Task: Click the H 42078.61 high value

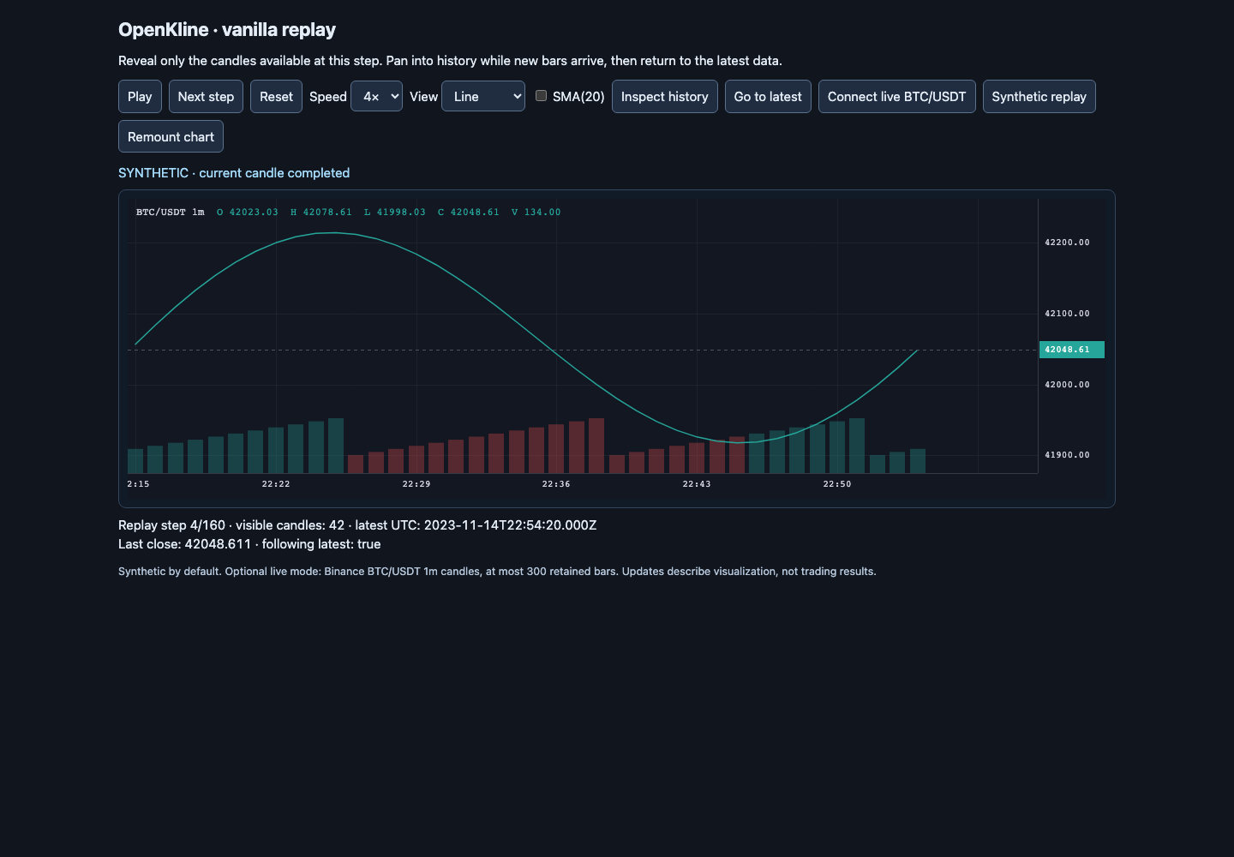Action: click(321, 213)
